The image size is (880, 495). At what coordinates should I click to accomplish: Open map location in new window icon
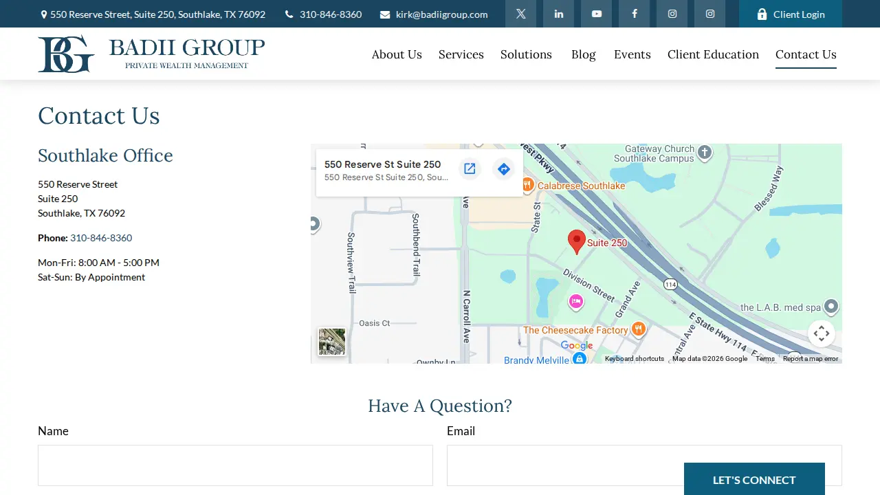tap(470, 169)
